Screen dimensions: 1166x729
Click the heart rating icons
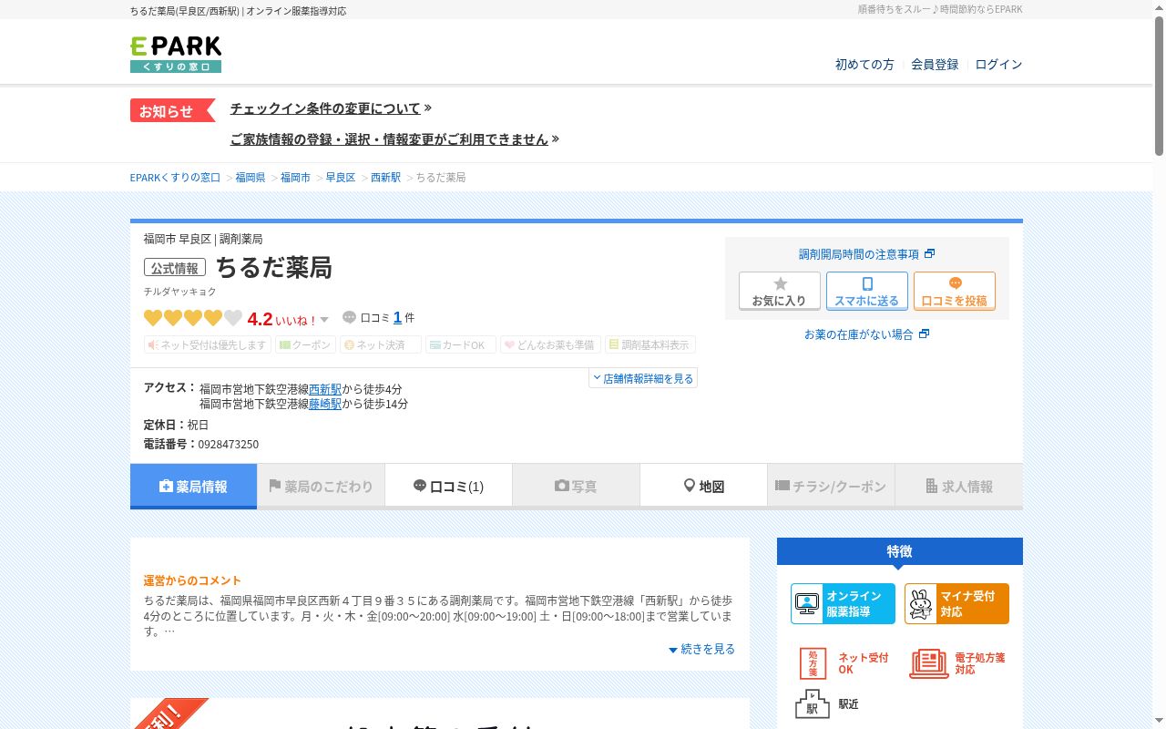click(193, 318)
